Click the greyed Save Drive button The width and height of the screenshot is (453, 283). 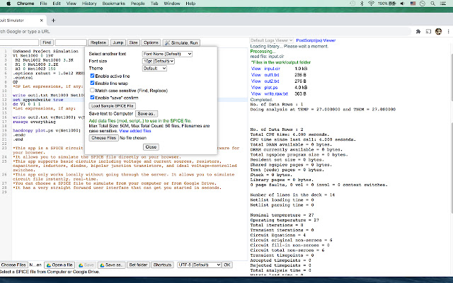click(86, 265)
